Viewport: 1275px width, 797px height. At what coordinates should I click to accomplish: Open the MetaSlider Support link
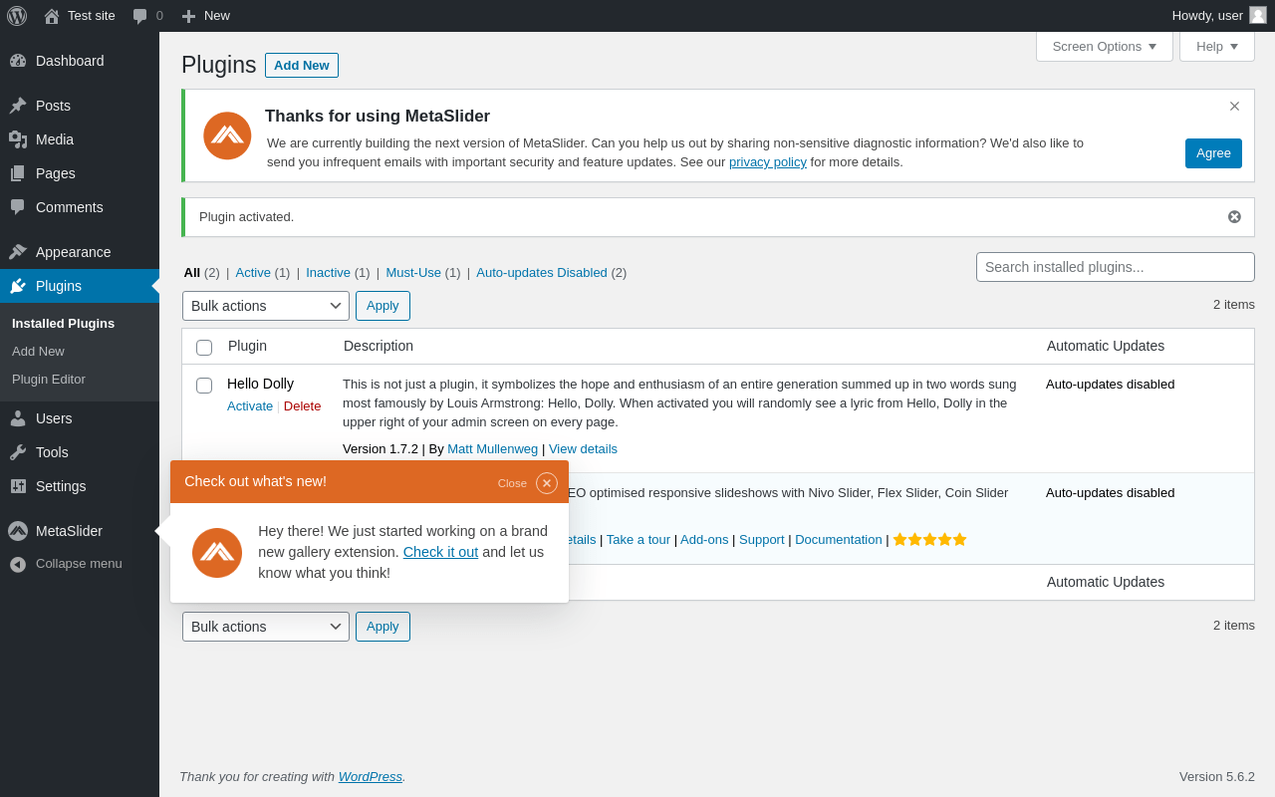pyautogui.click(x=762, y=540)
